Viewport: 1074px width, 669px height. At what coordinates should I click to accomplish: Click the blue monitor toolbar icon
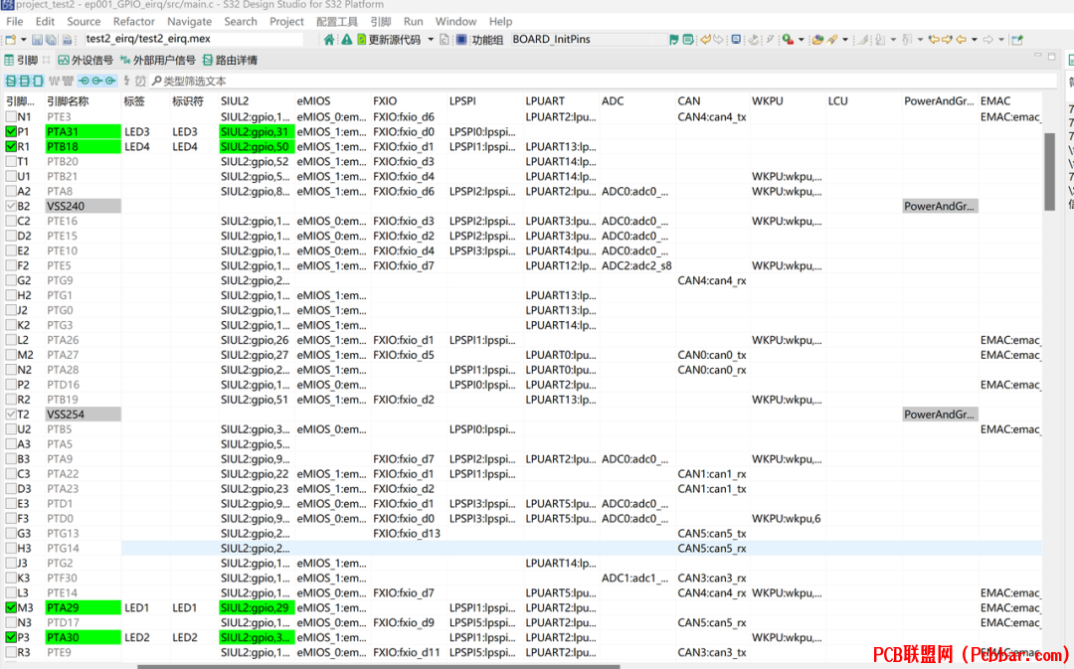(736, 40)
